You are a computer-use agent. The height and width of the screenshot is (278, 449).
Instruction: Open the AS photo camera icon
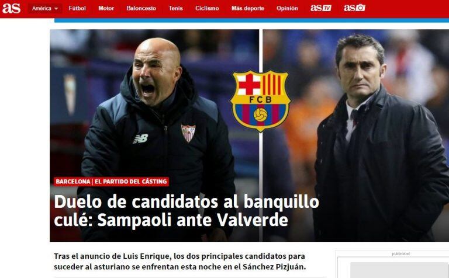tap(354, 8)
